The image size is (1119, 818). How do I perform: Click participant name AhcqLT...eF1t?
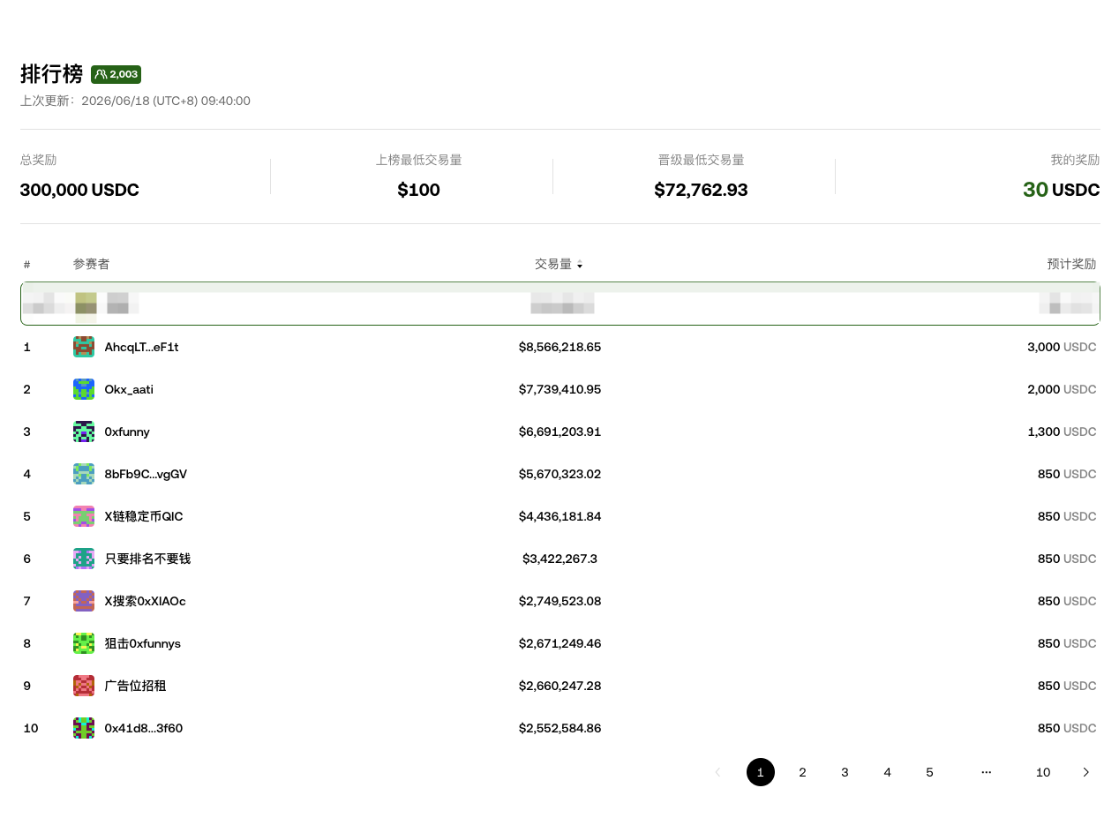(141, 347)
